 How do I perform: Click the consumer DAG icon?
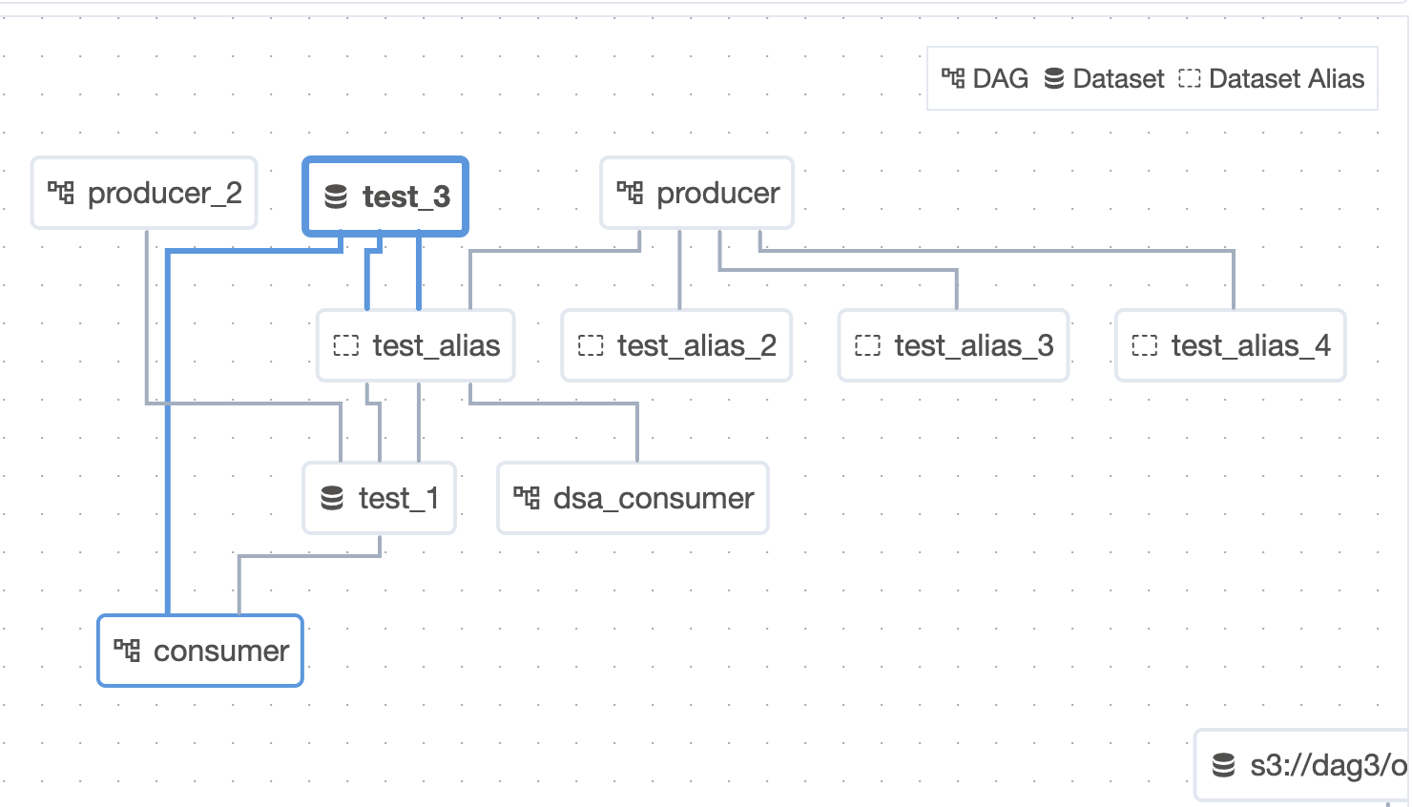click(127, 651)
